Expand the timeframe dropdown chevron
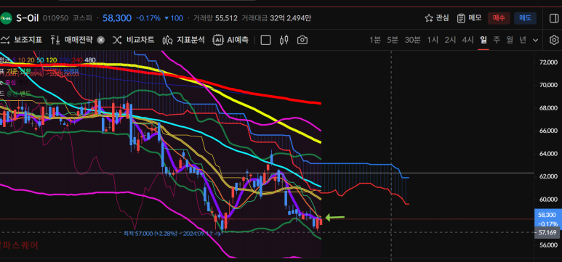This screenshot has height=262, width=562. pyautogui.click(x=536, y=41)
